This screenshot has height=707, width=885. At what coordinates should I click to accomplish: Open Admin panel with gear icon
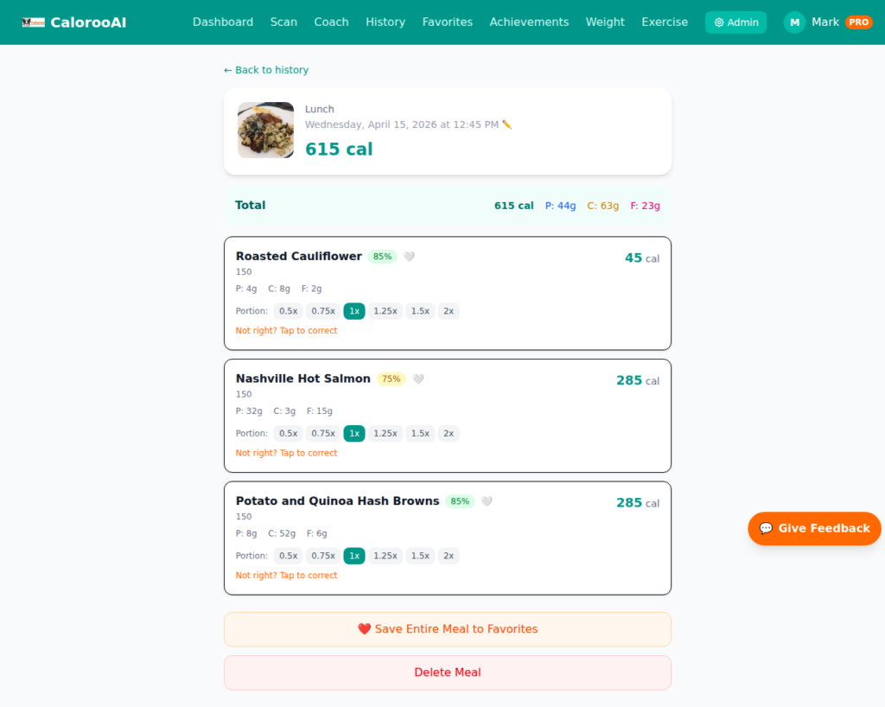[735, 22]
